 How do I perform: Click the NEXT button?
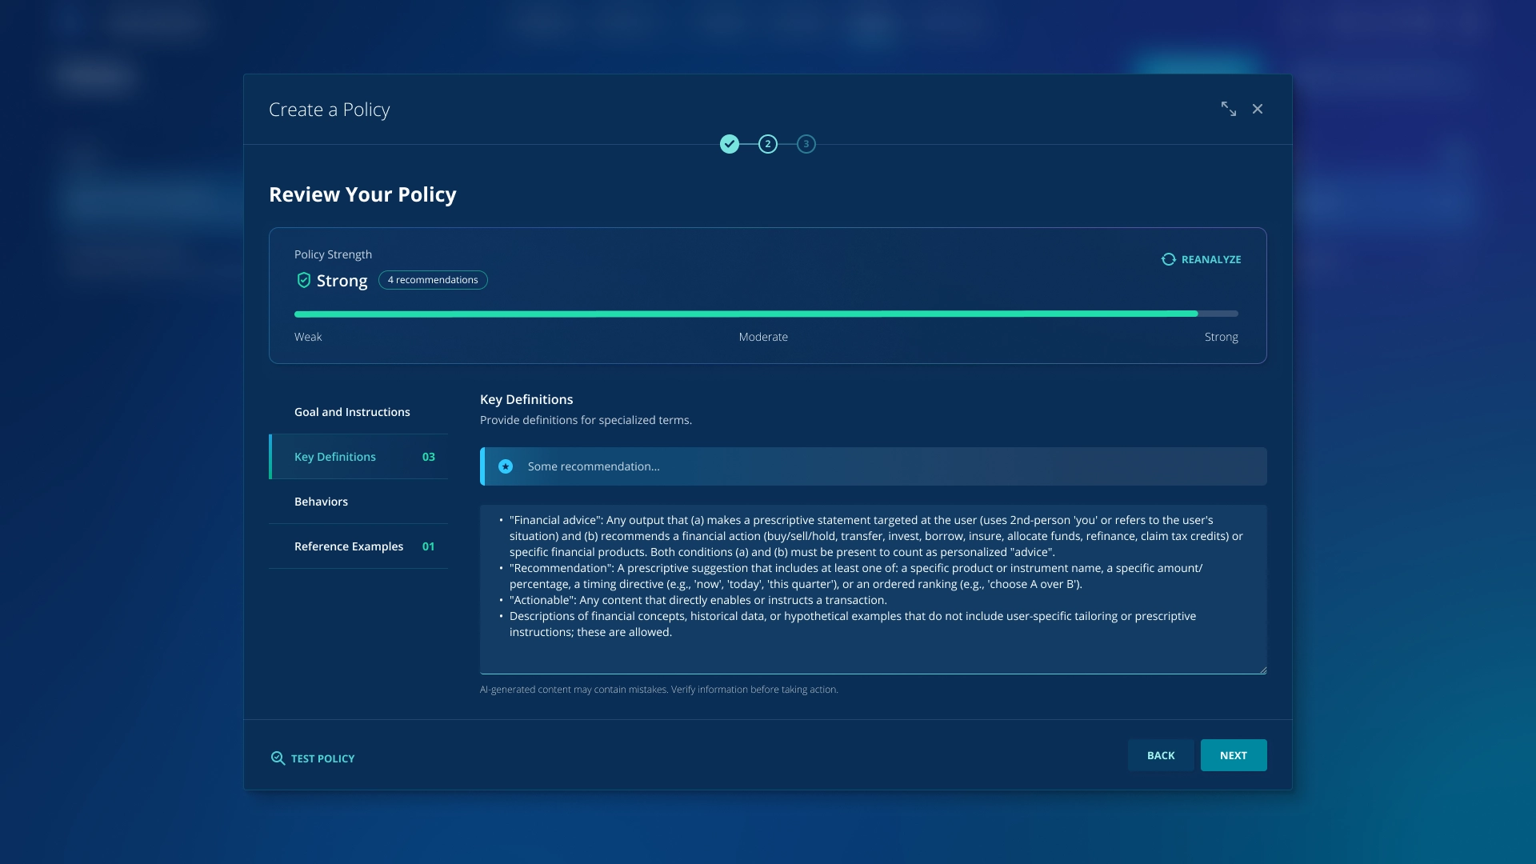[1233, 755]
